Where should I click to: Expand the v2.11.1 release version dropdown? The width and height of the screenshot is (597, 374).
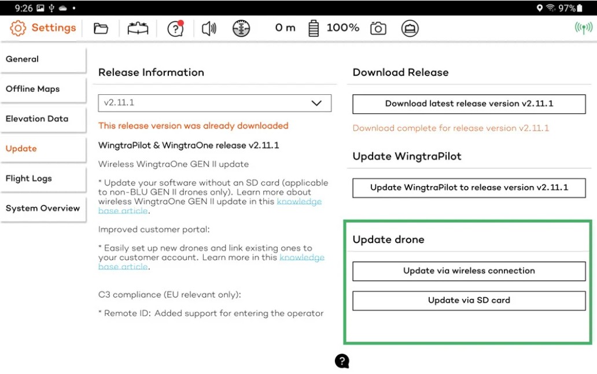click(x=215, y=103)
